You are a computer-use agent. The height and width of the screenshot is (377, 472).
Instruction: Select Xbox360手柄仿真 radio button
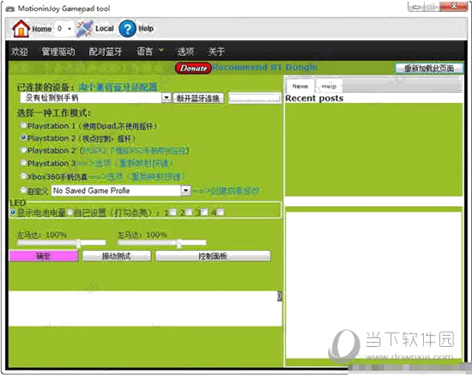(x=23, y=175)
